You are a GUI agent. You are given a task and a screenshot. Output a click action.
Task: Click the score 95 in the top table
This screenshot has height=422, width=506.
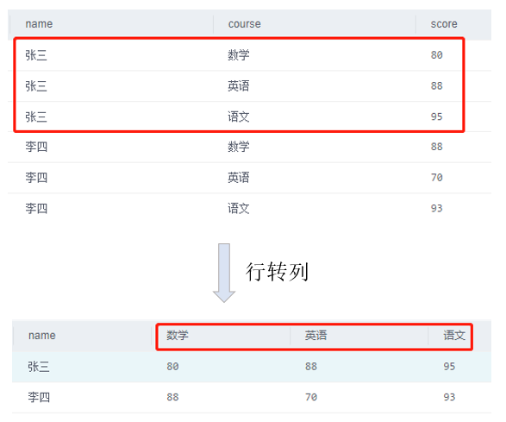point(436,117)
